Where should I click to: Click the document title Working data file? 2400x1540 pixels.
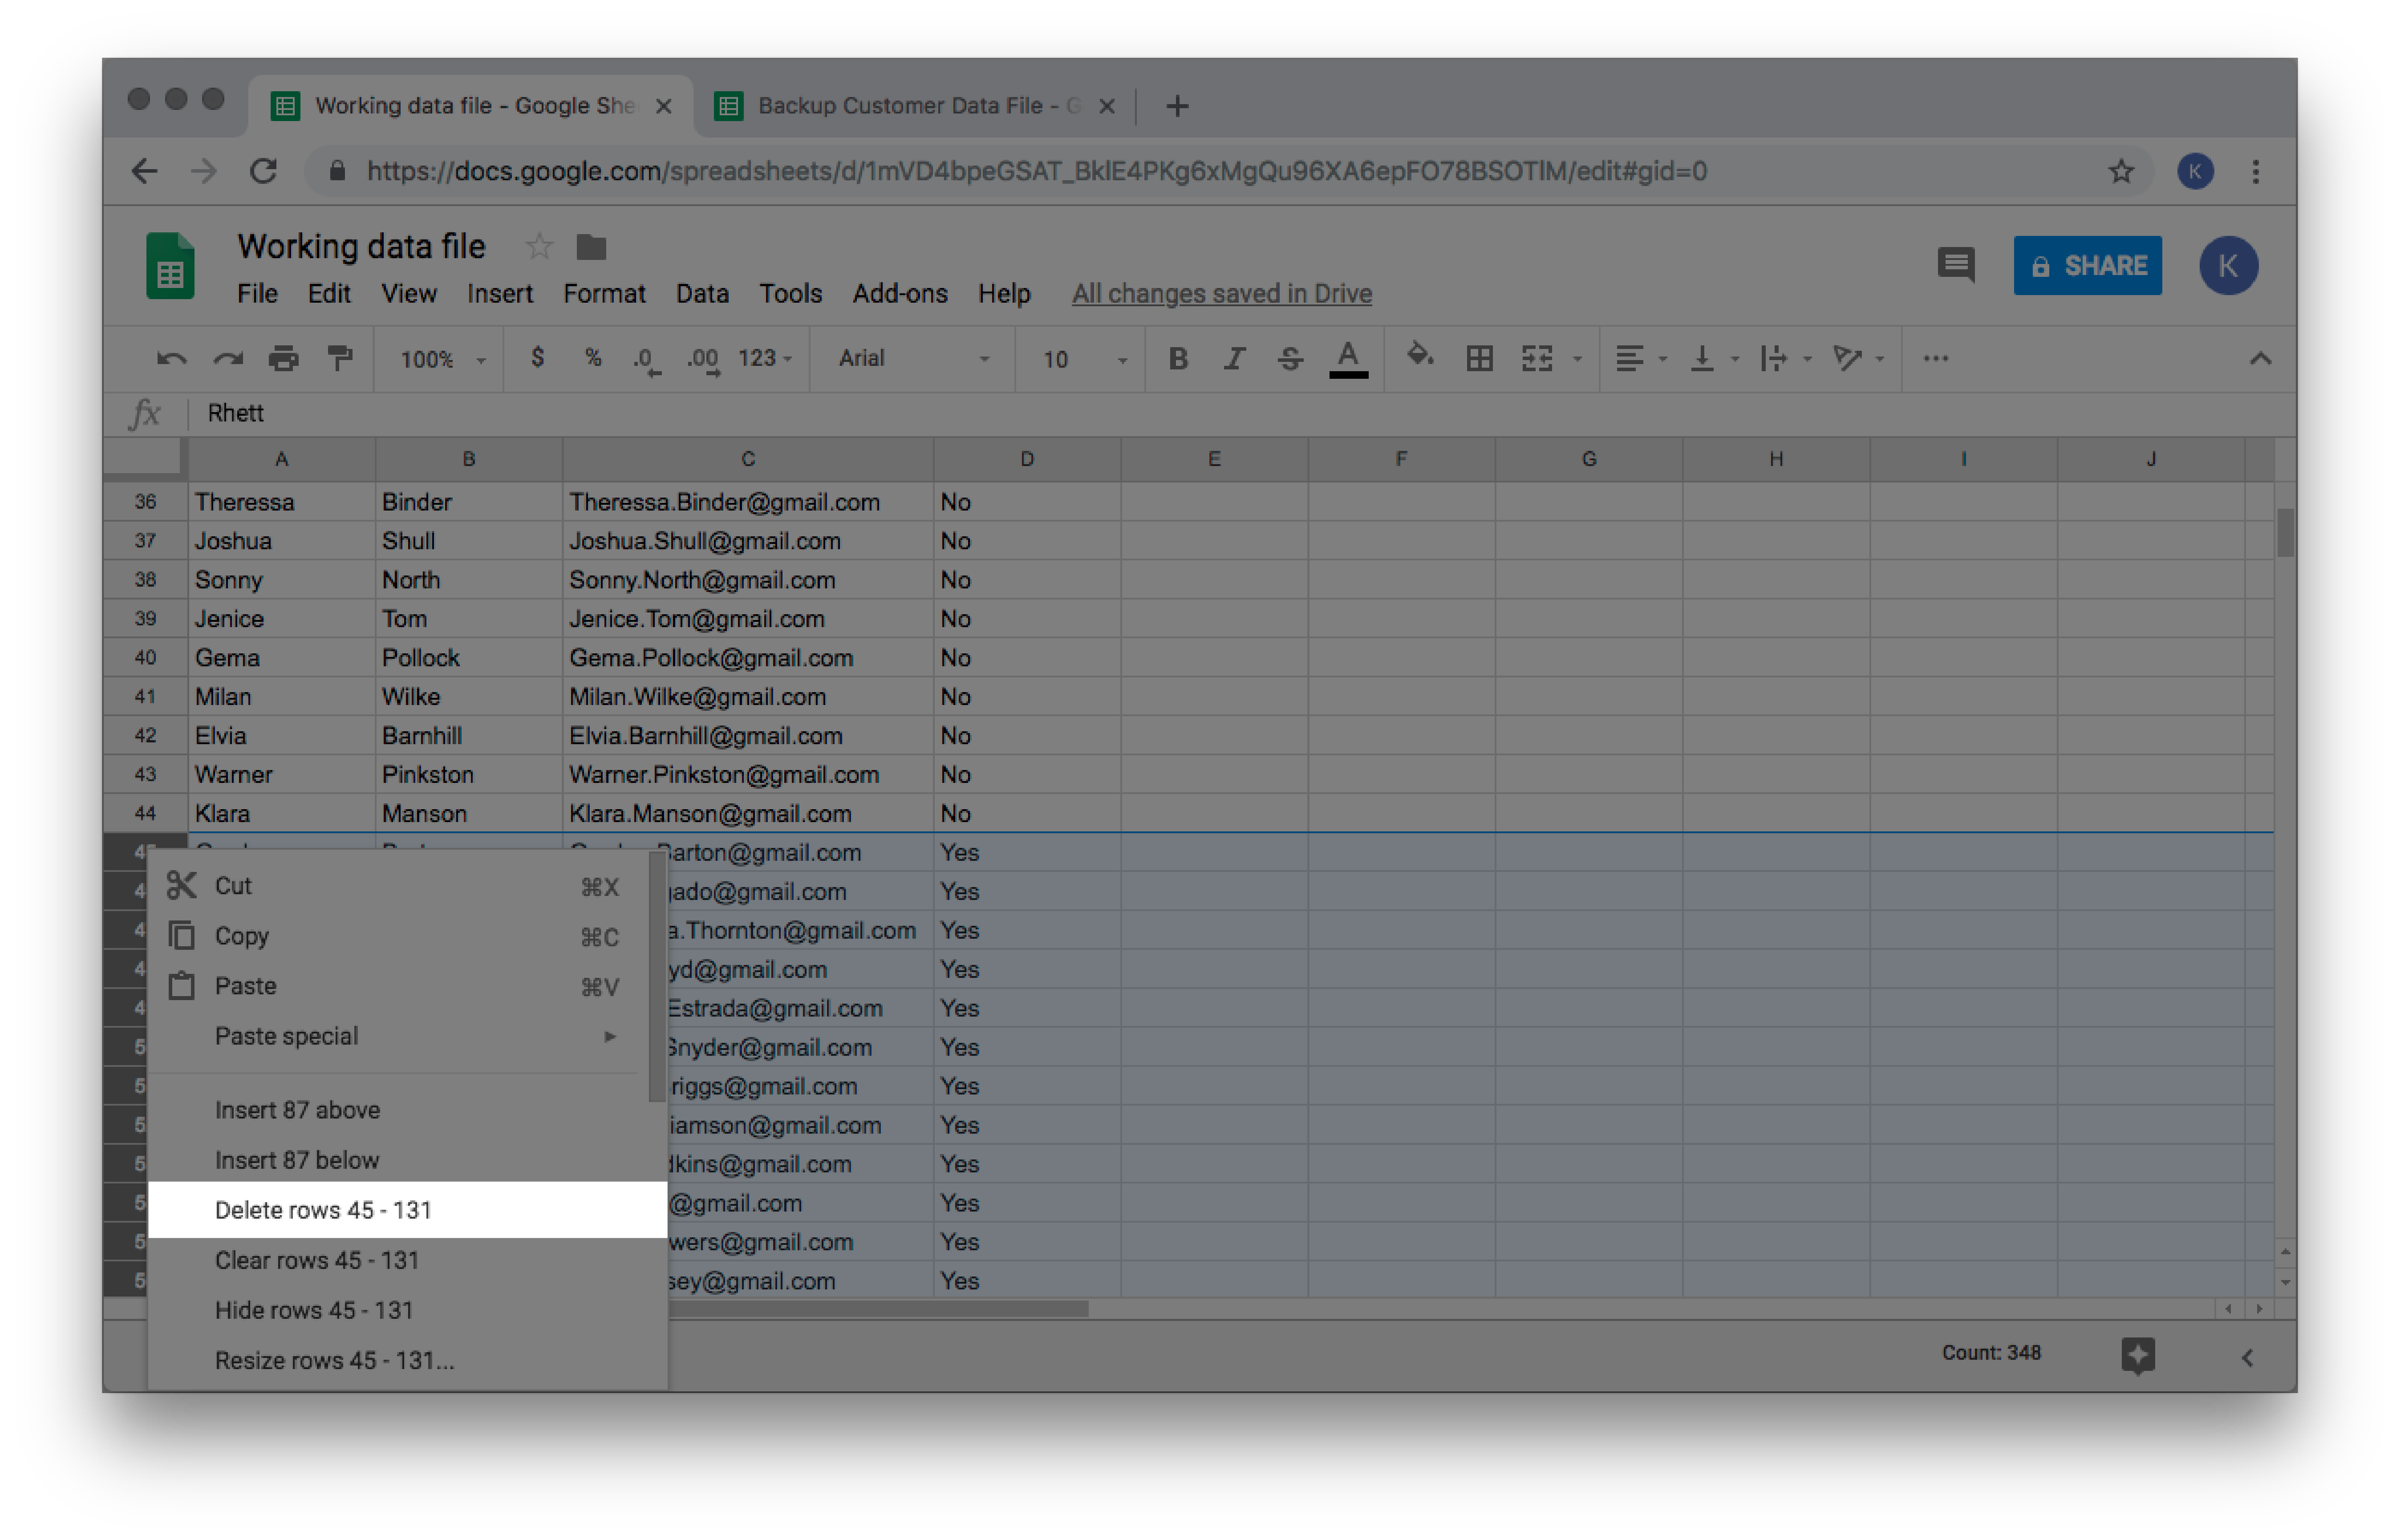(361, 246)
